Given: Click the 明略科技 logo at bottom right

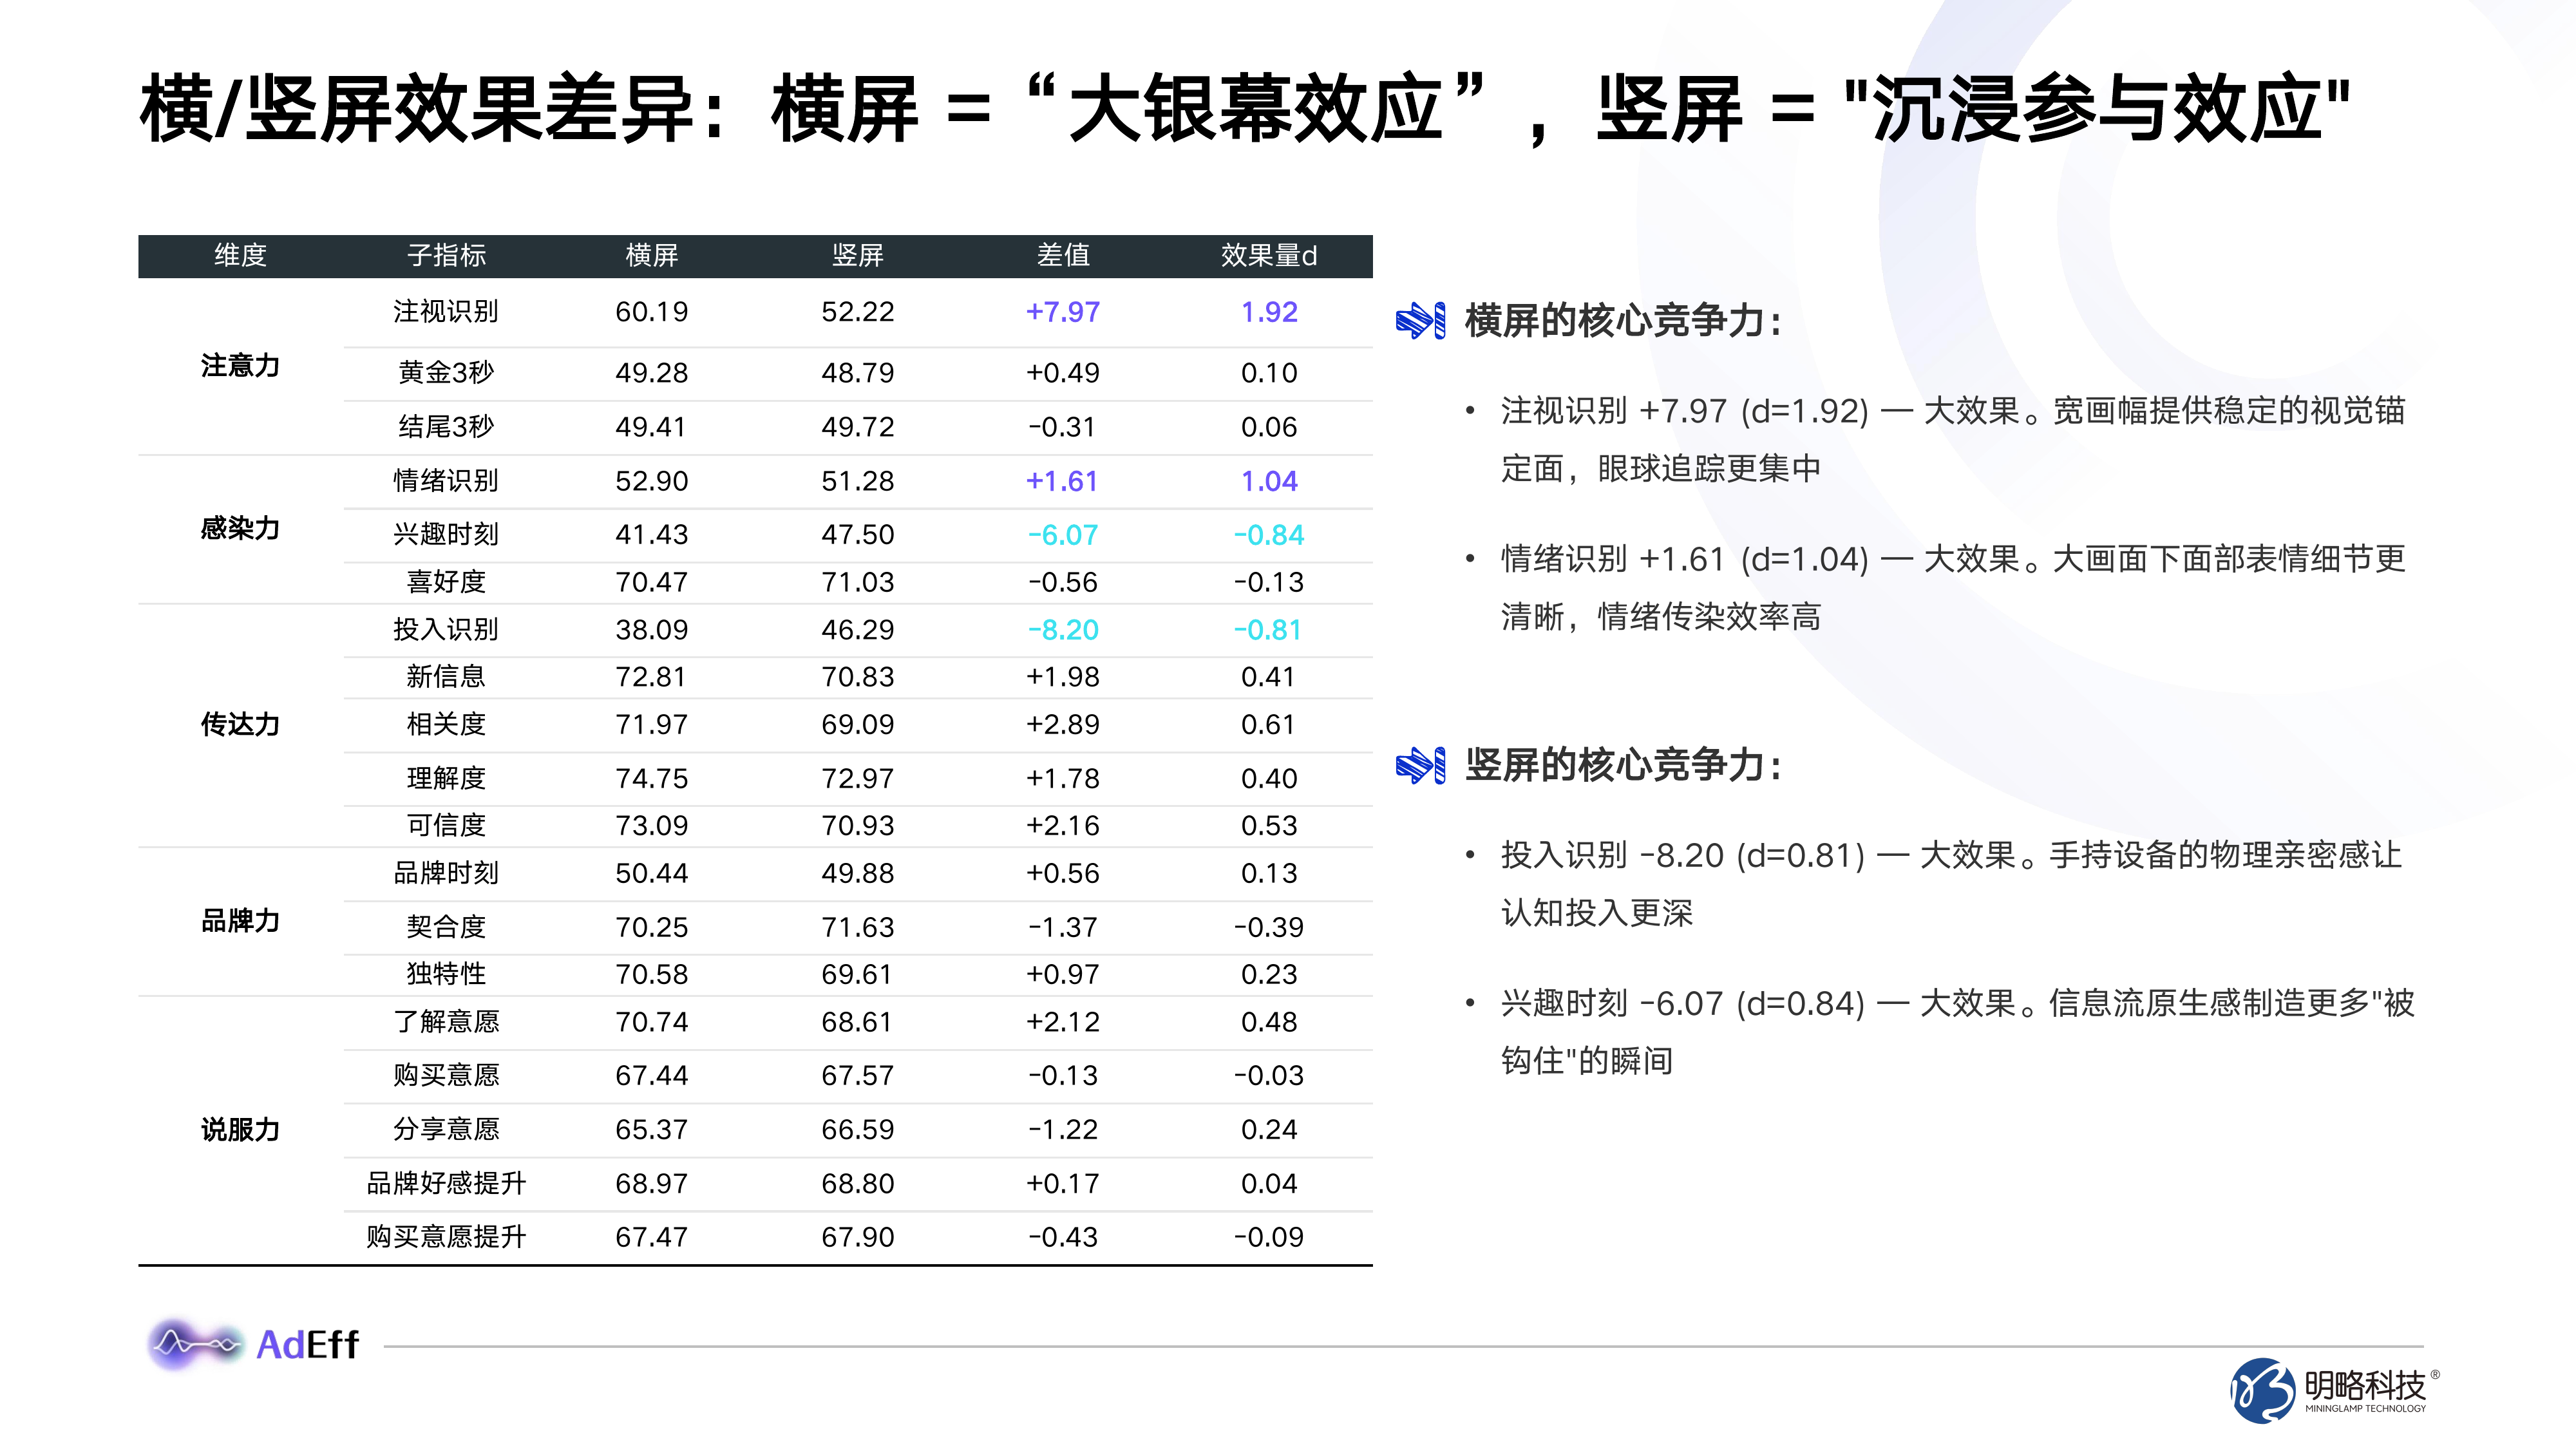Looking at the screenshot, I should [x=2335, y=1390].
